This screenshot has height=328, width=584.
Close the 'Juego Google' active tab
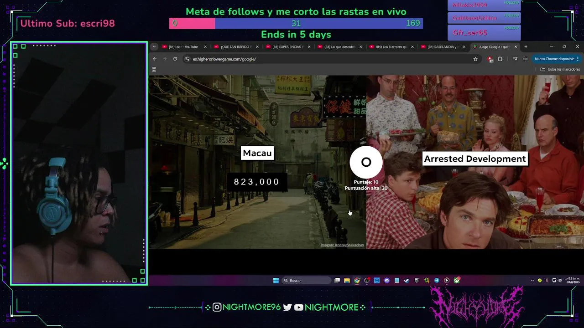(516, 46)
